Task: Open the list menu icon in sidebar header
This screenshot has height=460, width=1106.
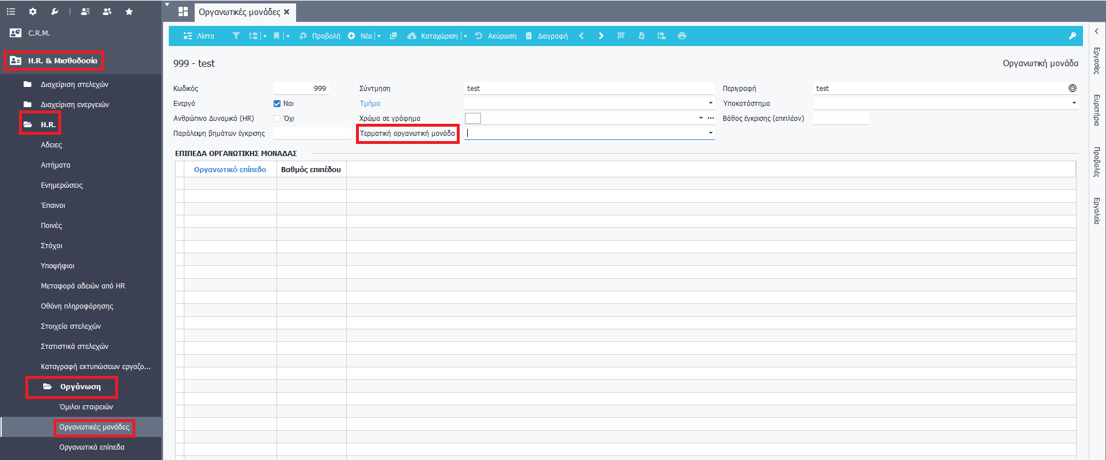Action: click(11, 12)
